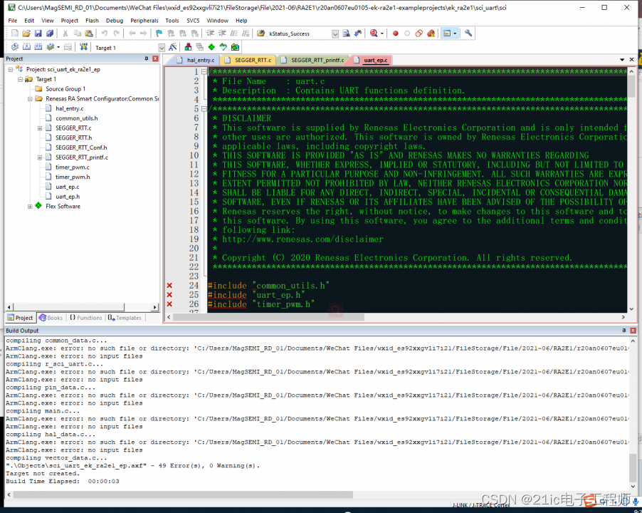
Task: Open File Extensions, Books and Environment icon
Action: [188, 47]
